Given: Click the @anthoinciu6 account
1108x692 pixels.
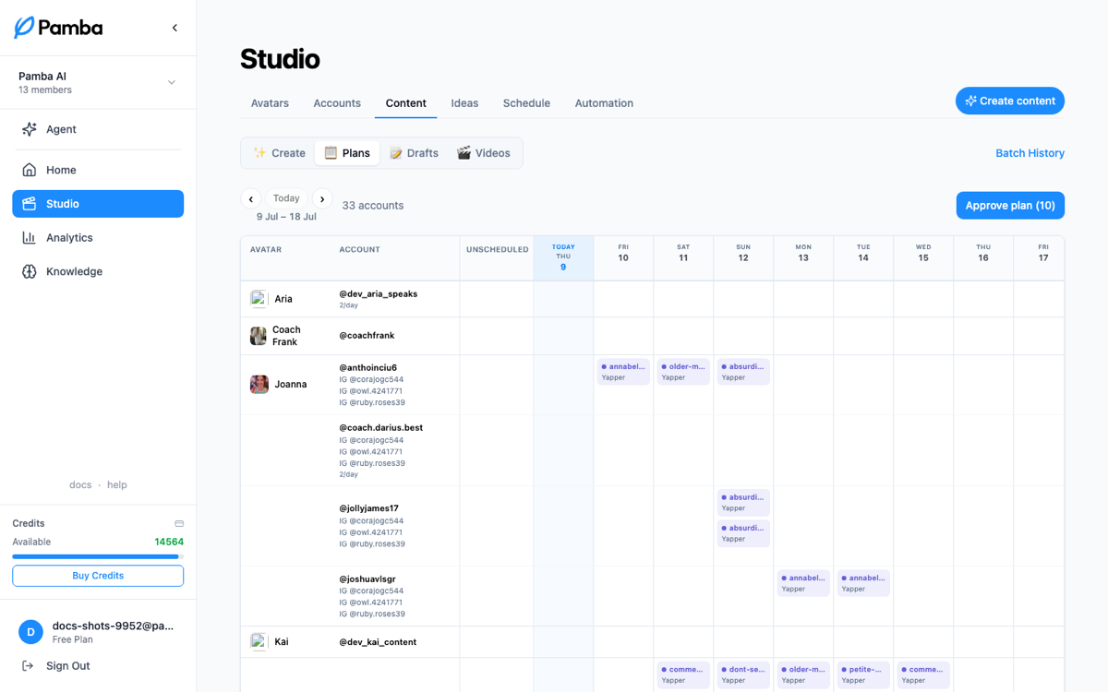Looking at the screenshot, I should tap(367, 367).
